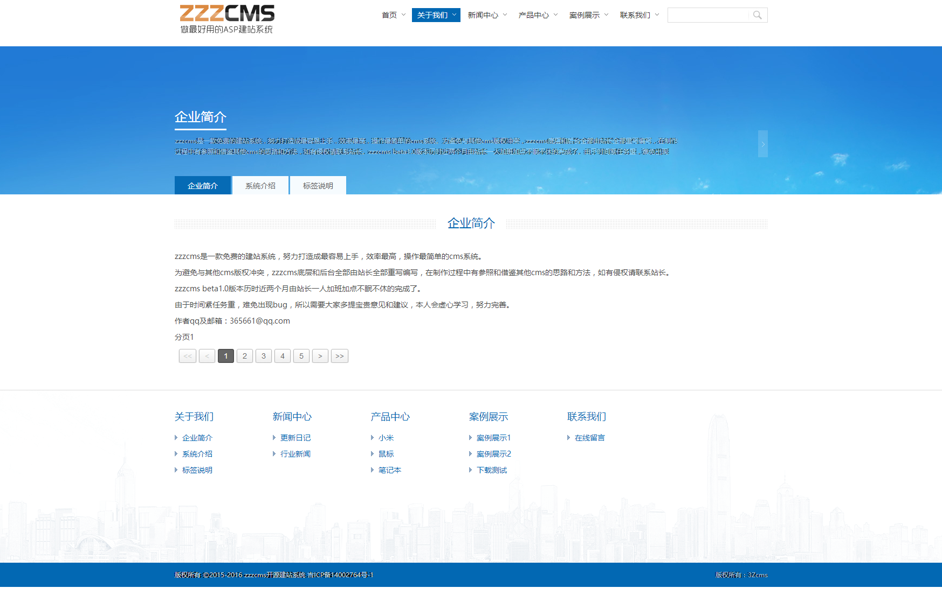Click the email 365661@qq.com text
Screen dimensions: 942x595
(260, 321)
